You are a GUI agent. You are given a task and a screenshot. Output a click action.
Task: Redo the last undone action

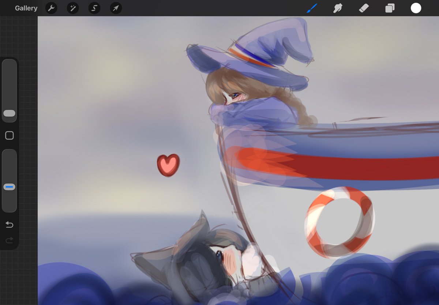tap(10, 240)
